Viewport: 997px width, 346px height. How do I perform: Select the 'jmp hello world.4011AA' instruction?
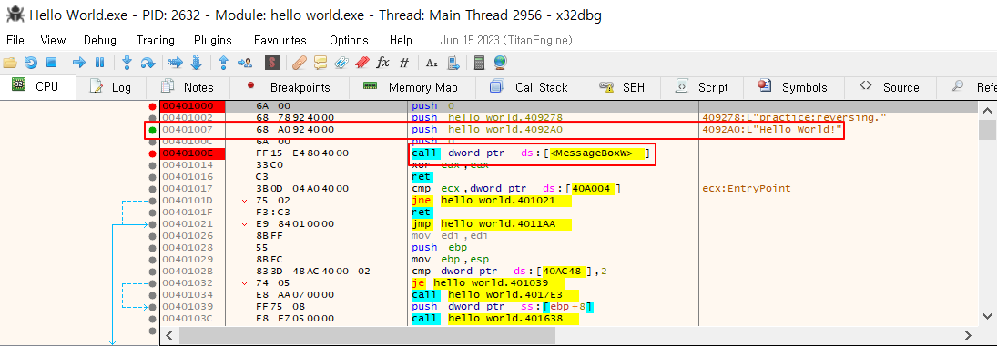[x=491, y=224]
